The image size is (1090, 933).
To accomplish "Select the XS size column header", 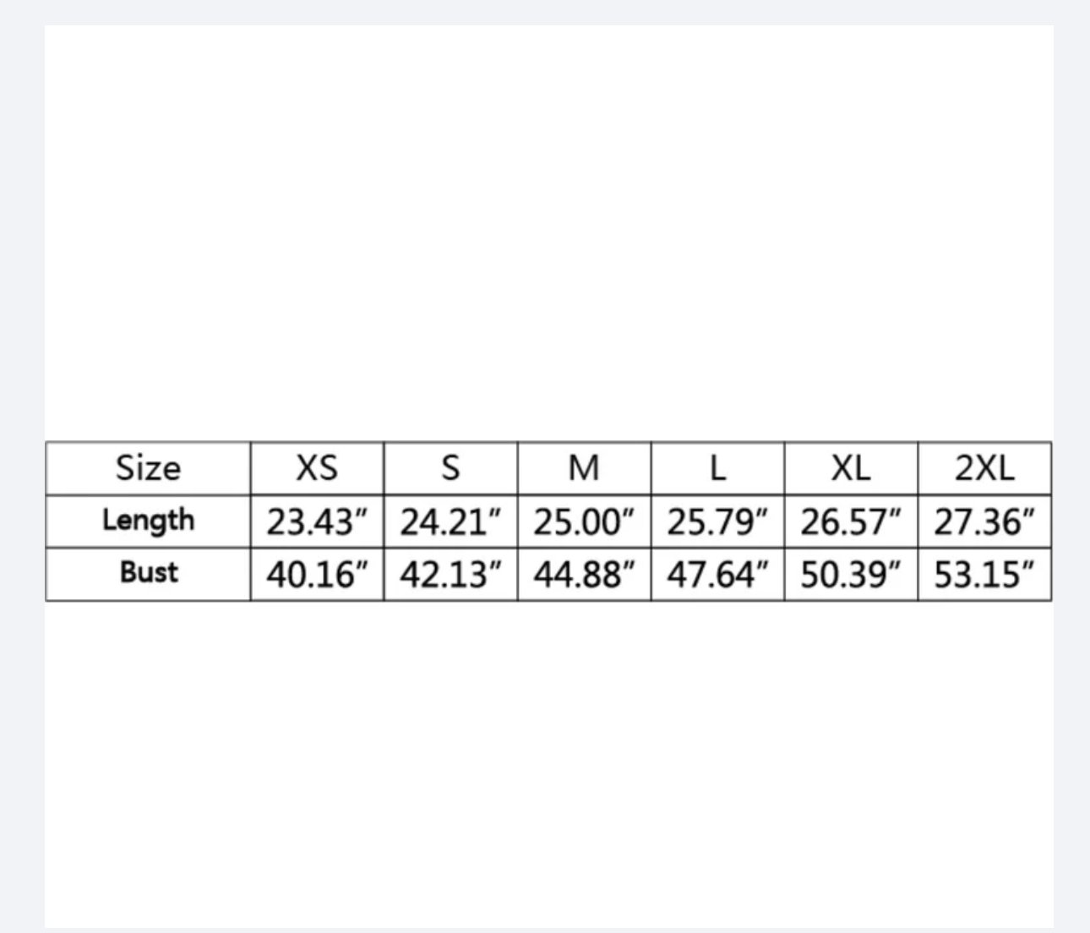I will (317, 468).
